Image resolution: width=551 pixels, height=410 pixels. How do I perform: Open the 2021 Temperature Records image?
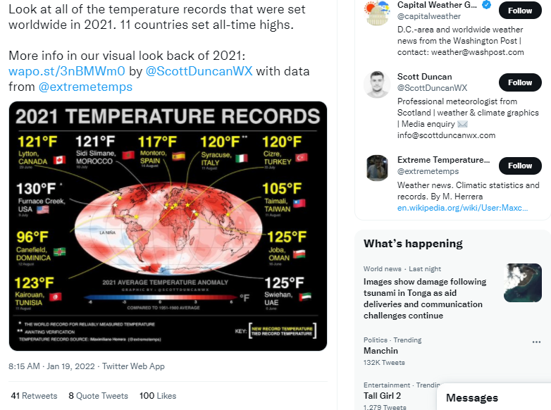pyautogui.click(x=168, y=225)
